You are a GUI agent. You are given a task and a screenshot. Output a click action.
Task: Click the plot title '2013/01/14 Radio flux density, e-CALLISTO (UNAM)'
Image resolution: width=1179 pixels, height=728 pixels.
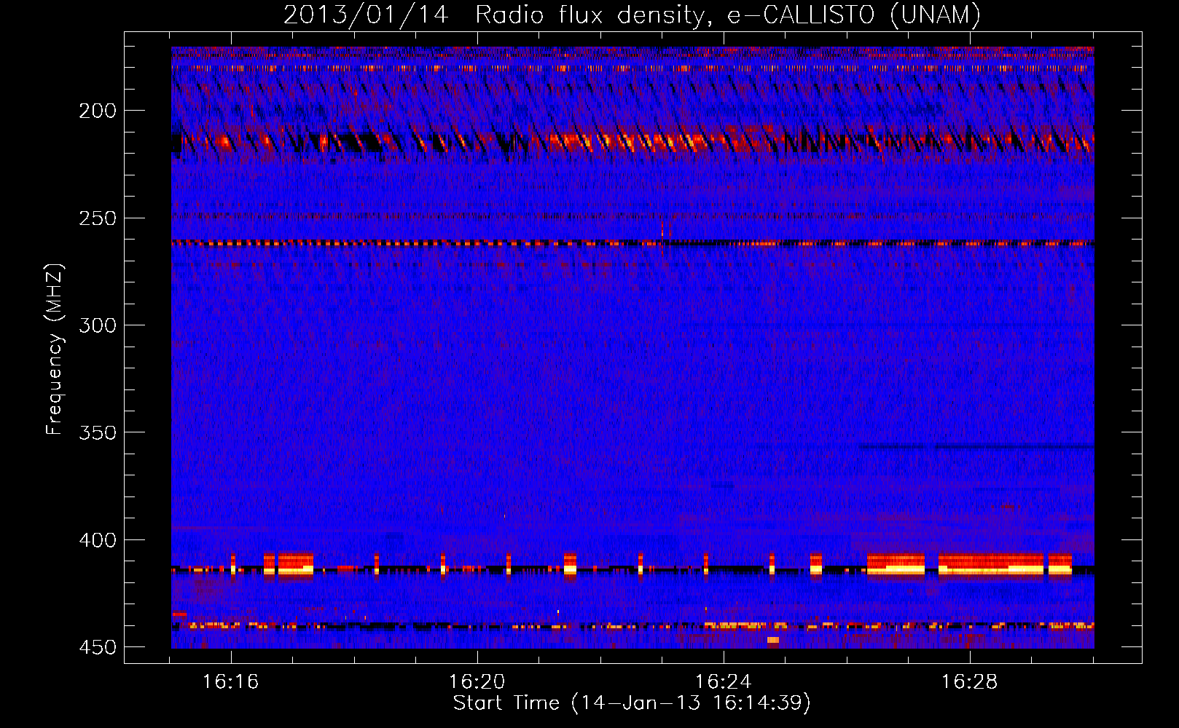(x=632, y=15)
